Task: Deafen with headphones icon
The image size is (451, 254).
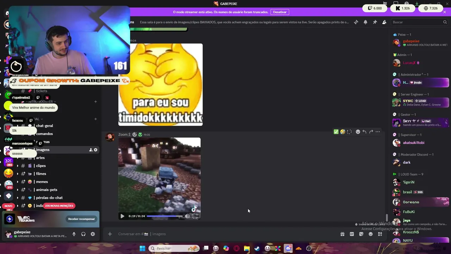Action: pos(84,234)
